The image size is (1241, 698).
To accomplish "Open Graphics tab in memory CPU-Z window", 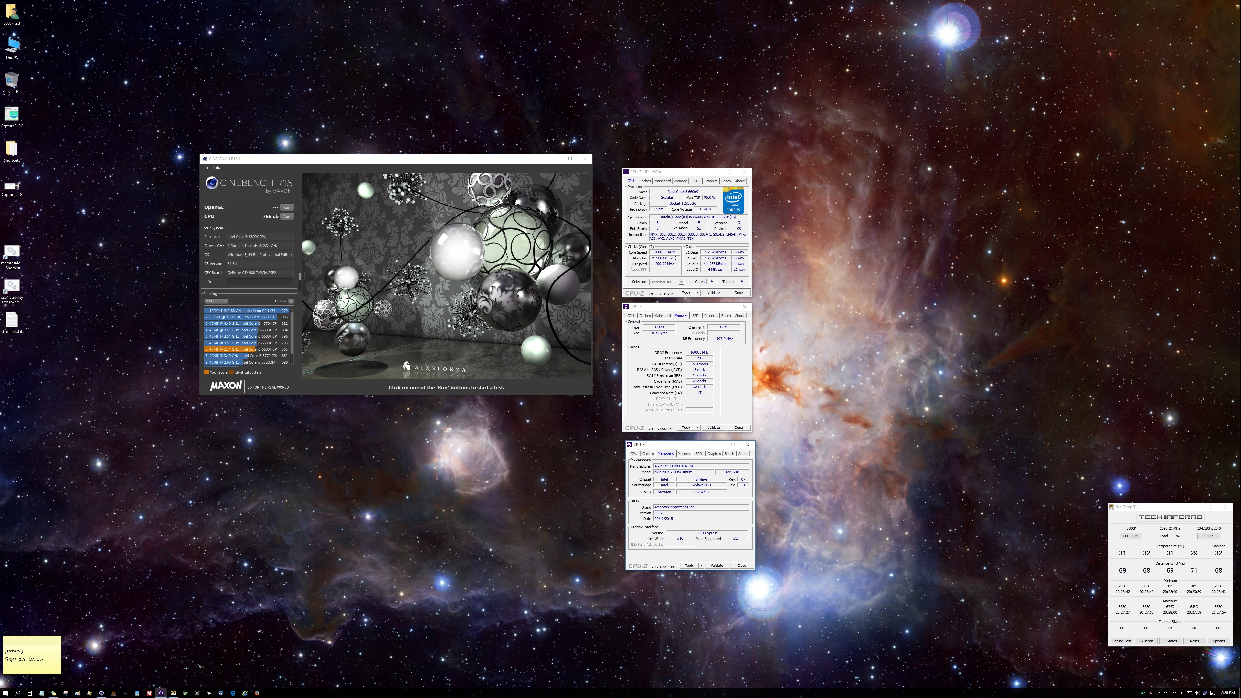I will [711, 316].
